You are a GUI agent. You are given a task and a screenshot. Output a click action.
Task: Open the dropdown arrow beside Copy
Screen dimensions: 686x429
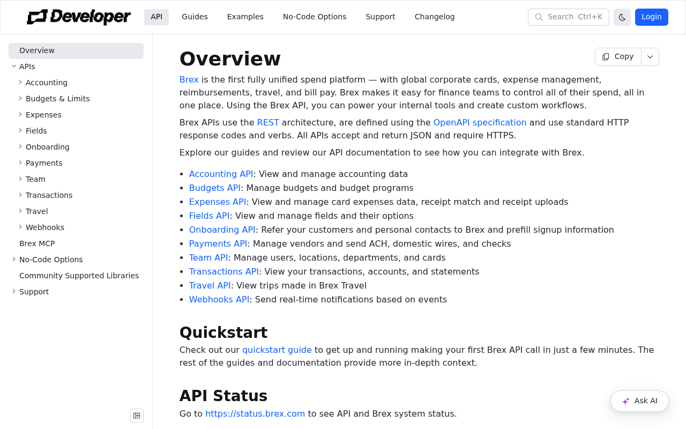[x=650, y=57]
